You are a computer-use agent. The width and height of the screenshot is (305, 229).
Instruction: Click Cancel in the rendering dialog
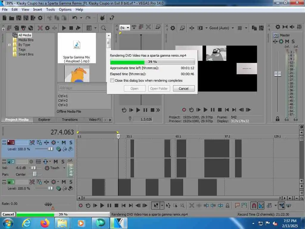tap(184, 88)
